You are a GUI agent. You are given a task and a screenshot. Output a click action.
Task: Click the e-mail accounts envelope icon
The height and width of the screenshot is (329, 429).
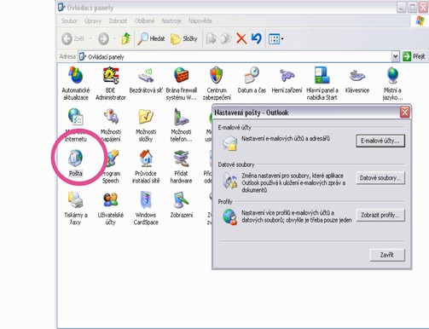click(x=230, y=143)
